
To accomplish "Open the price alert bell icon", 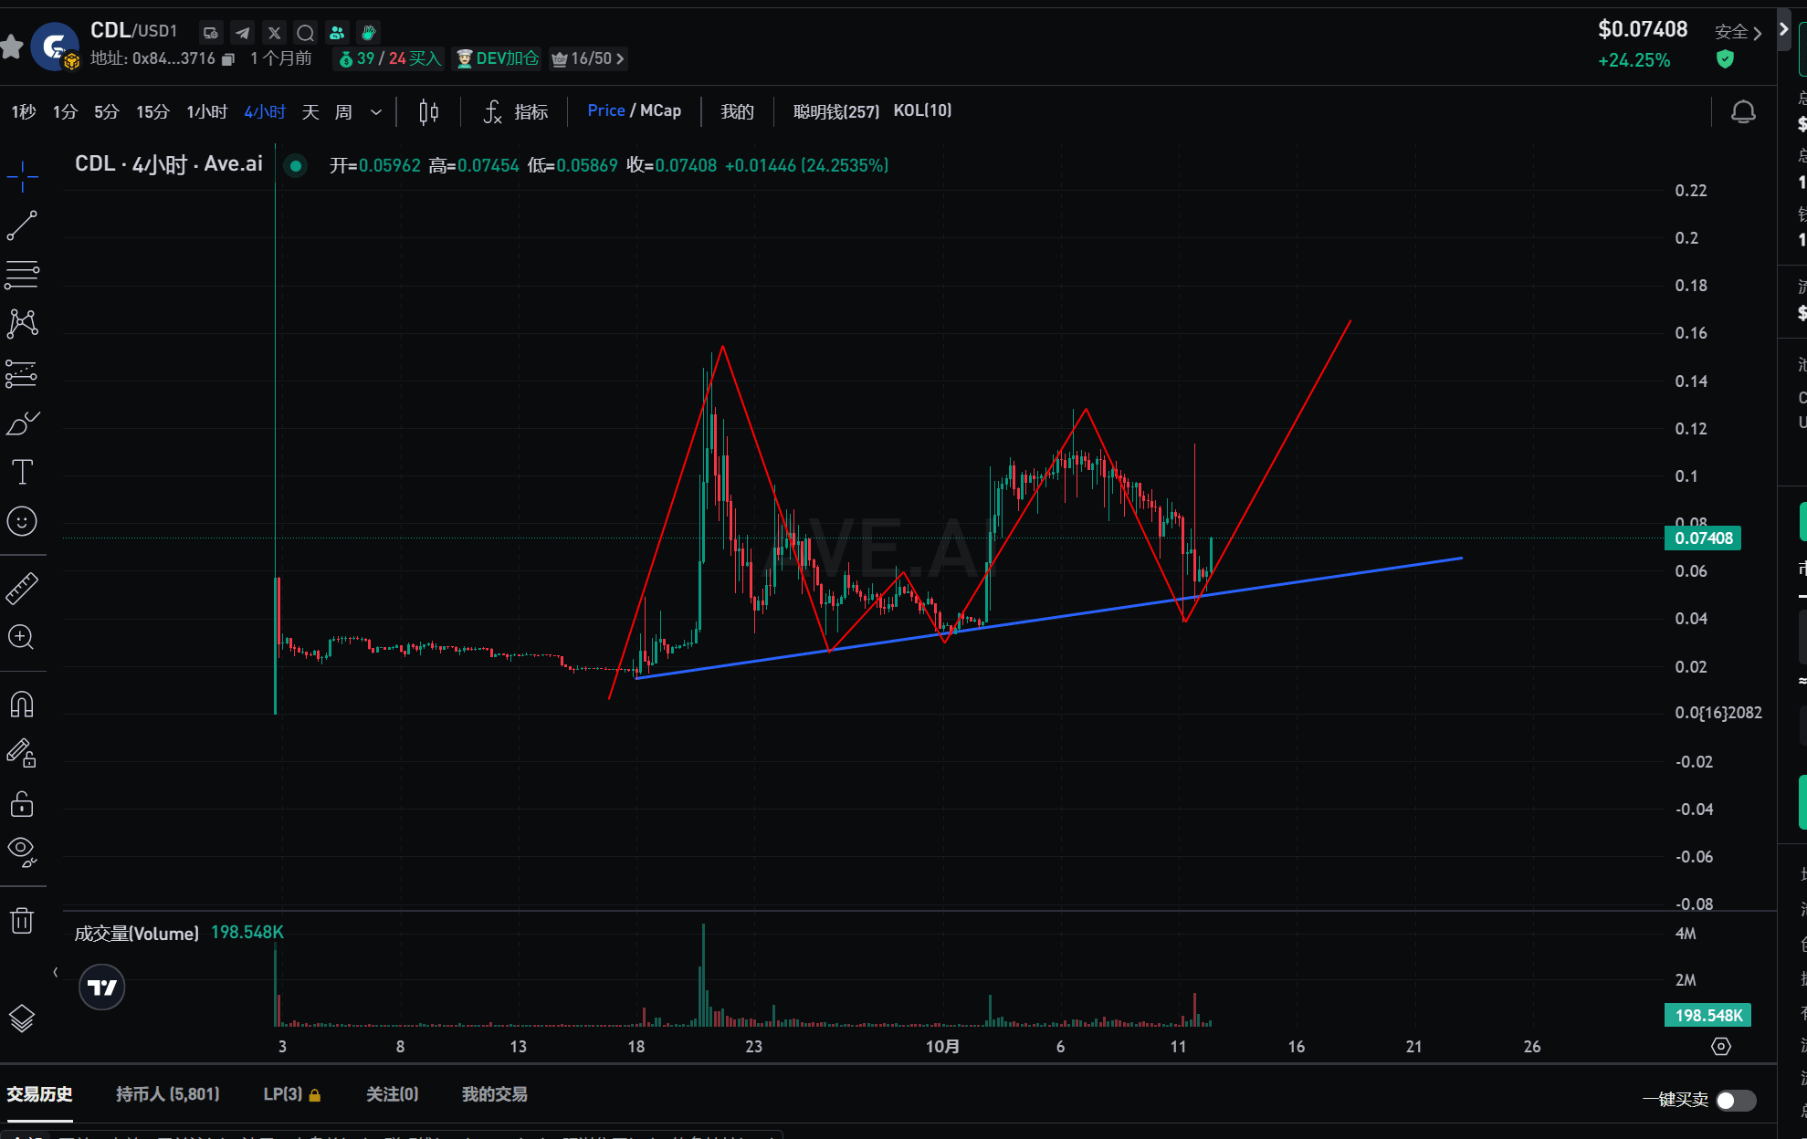I will click(x=1743, y=112).
